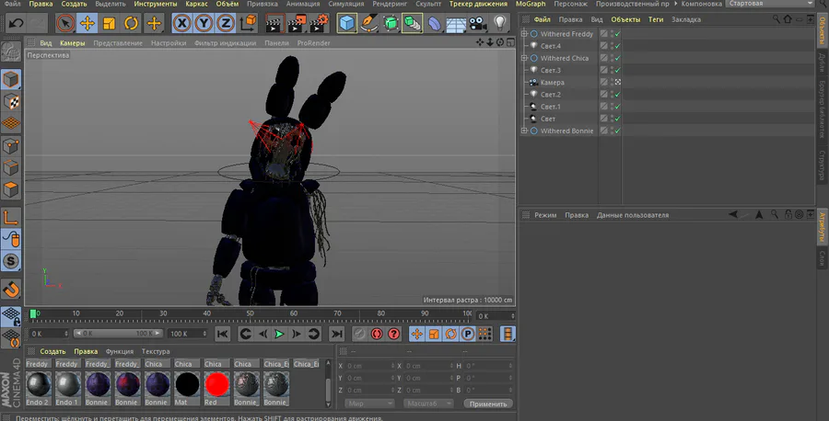Expand the Withered Chica object
This screenshot has width=829, height=421.
pos(524,58)
